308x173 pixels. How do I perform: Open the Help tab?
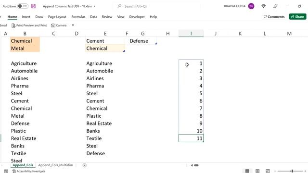click(154, 17)
